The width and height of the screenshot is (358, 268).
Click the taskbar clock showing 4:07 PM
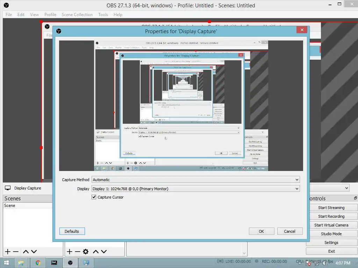343,263
